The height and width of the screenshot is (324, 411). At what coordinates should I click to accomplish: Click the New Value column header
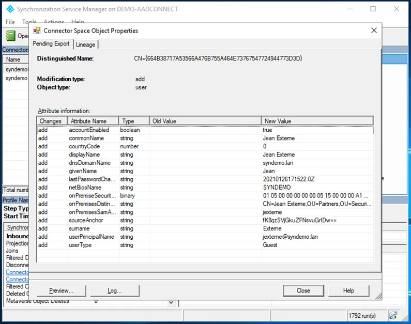tap(316, 121)
